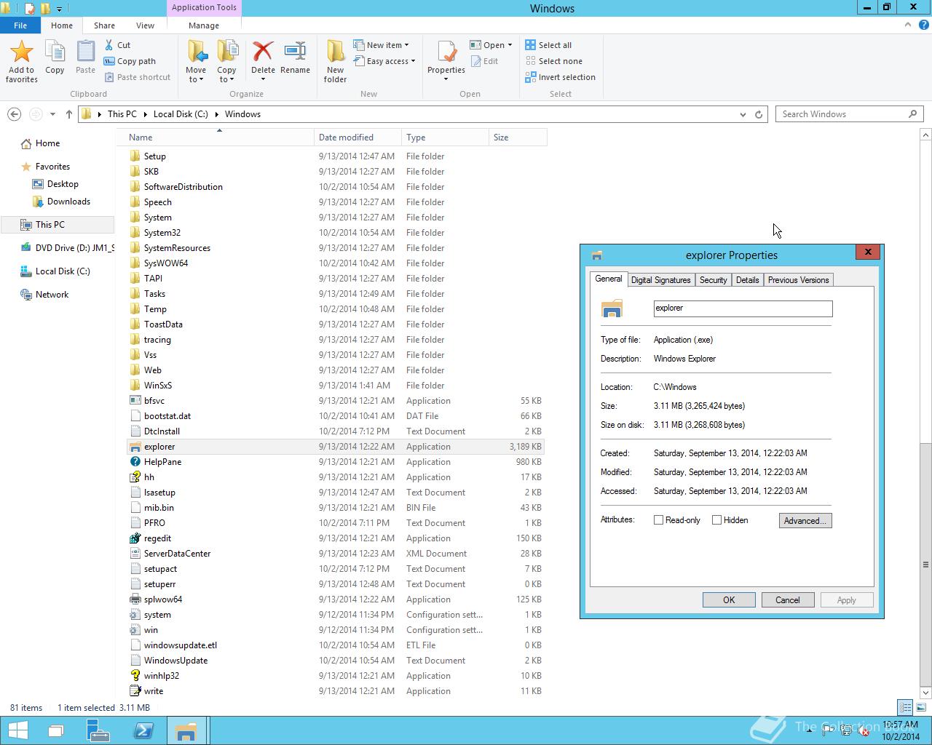The image size is (932, 745).
Task: Click Cancel in explorer Properties
Action: point(787,600)
